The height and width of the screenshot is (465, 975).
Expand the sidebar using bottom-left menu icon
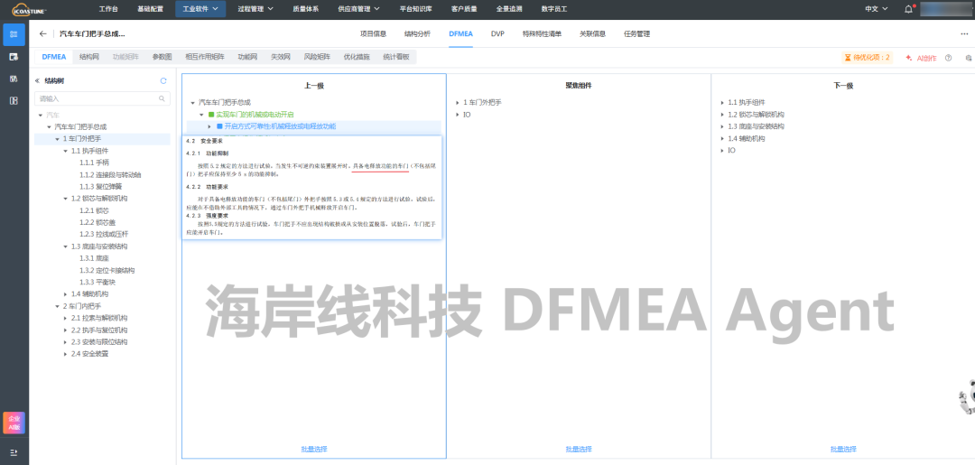point(14,451)
